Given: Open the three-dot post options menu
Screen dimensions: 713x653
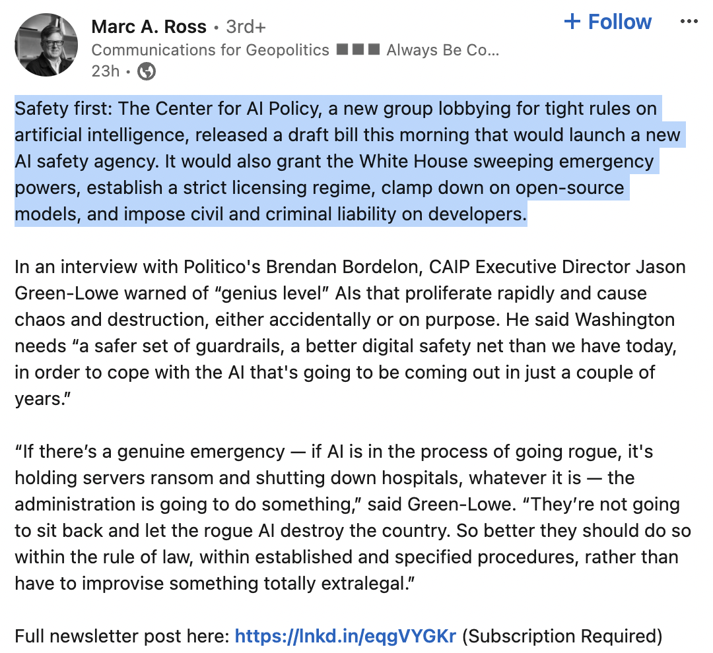Looking at the screenshot, I should click(x=689, y=22).
